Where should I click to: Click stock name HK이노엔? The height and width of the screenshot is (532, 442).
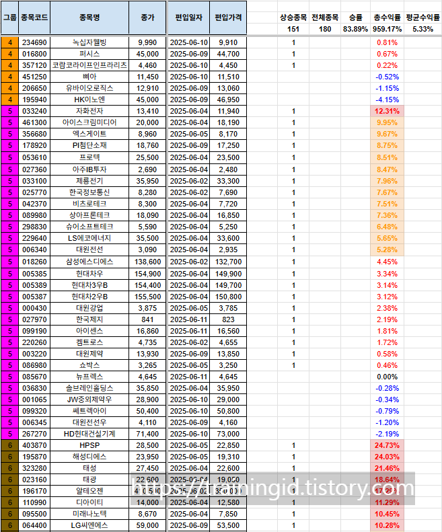[89, 100]
